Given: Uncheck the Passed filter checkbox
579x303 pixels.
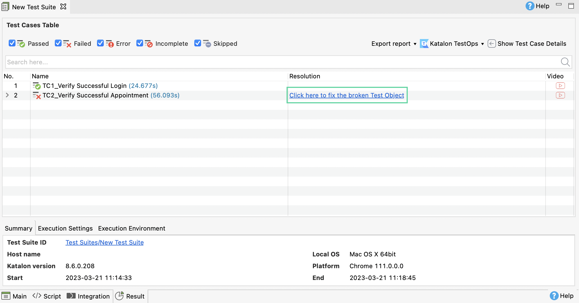Looking at the screenshot, I should [12, 43].
